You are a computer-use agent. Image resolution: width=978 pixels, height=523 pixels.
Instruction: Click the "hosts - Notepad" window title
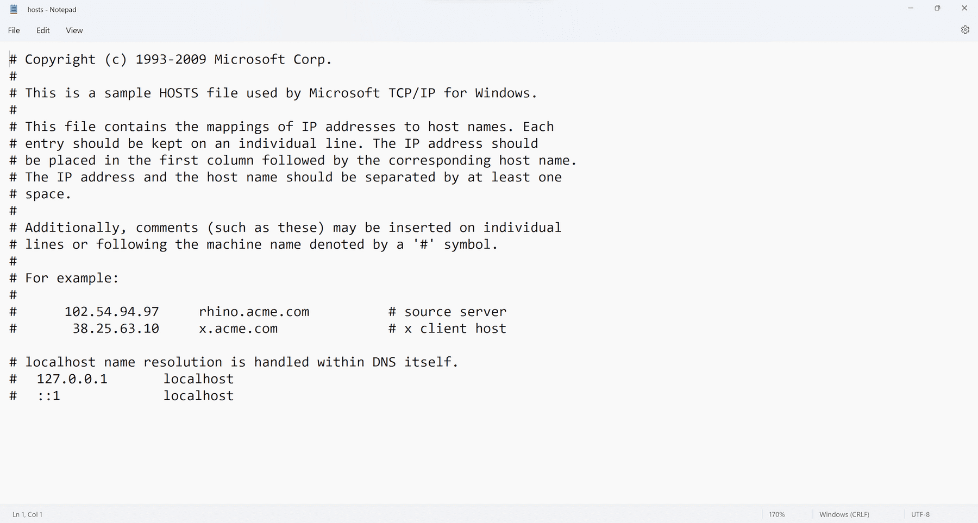pyautogui.click(x=52, y=10)
